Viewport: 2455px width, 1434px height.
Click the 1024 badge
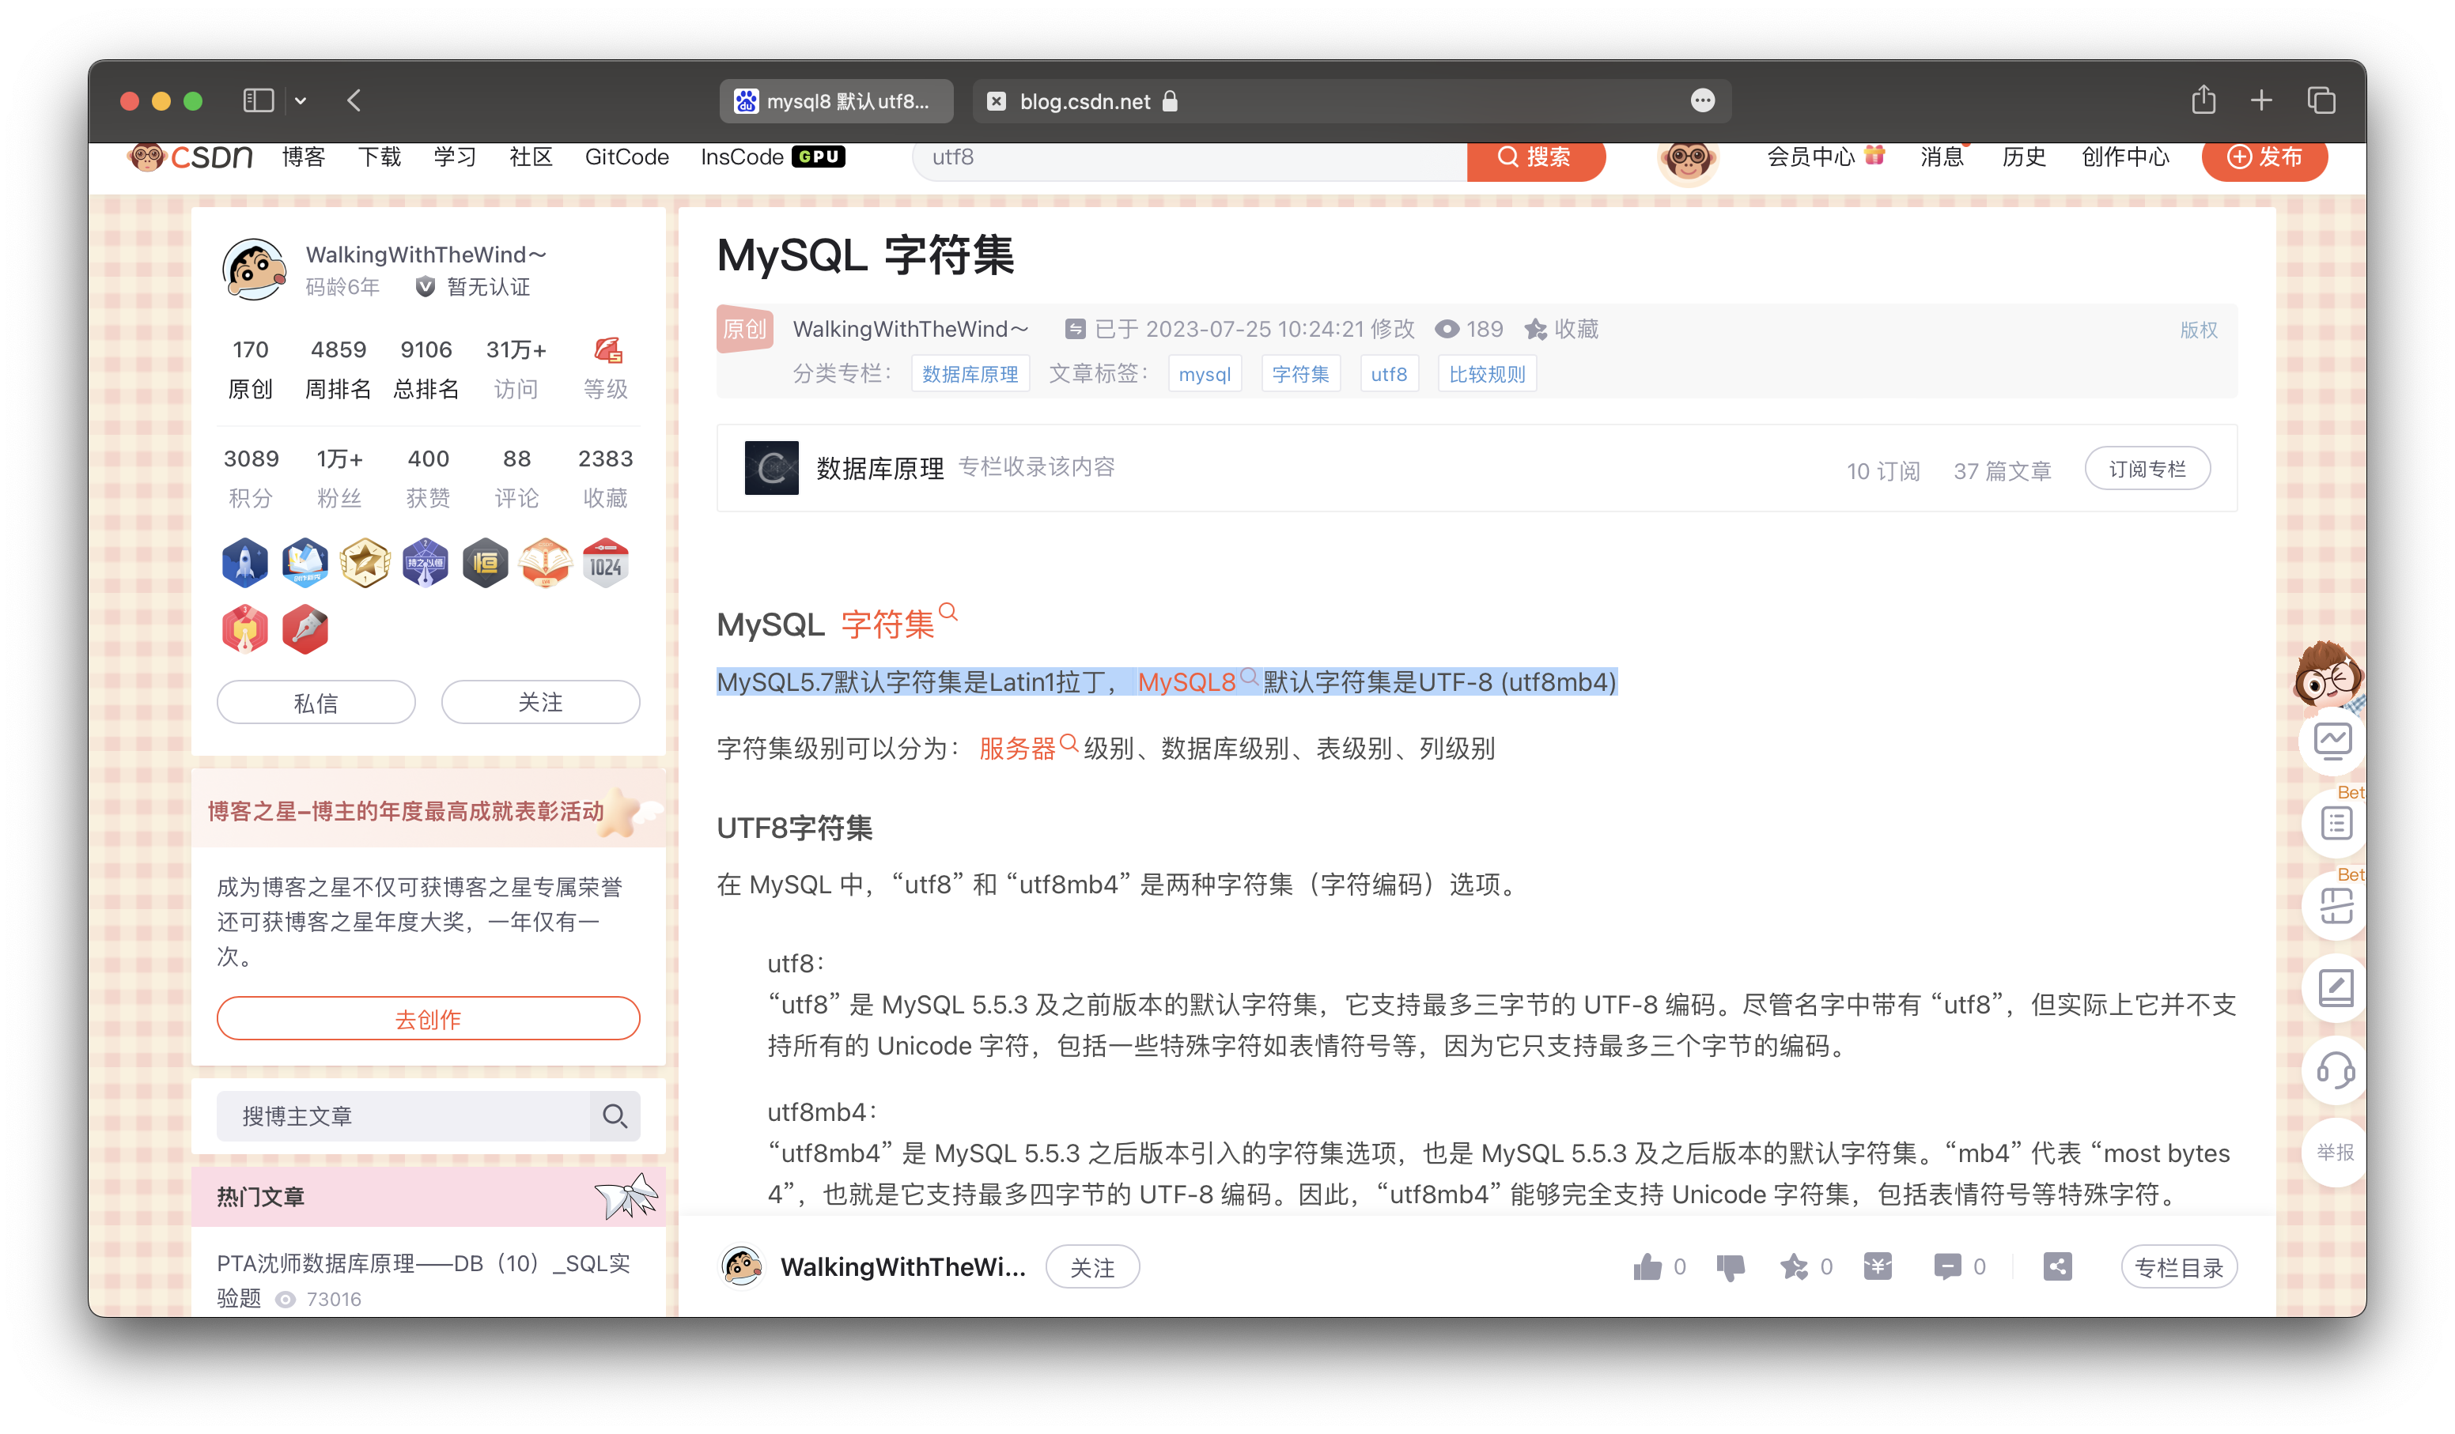point(605,563)
